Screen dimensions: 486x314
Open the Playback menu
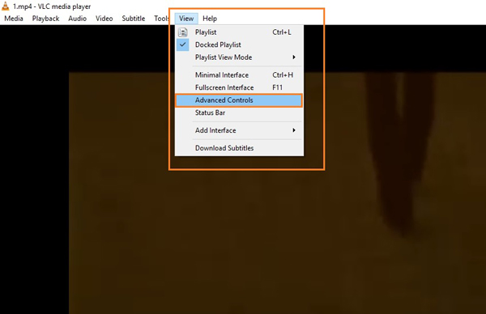click(x=45, y=19)
